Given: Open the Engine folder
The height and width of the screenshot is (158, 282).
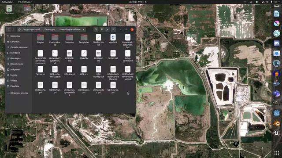Looking at the screenshot, I should (41, 39).
